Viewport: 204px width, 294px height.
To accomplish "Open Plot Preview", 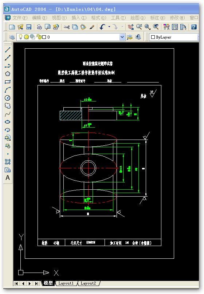I will [x=48, y=27].
